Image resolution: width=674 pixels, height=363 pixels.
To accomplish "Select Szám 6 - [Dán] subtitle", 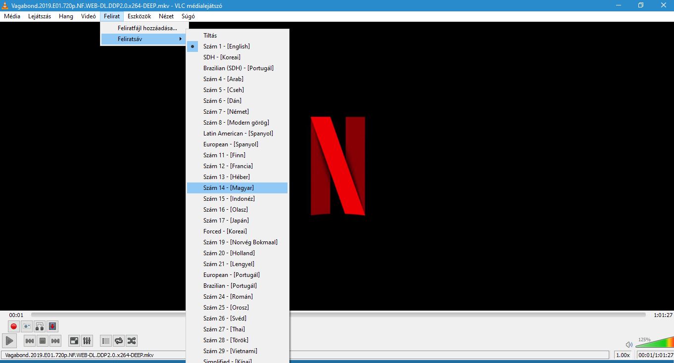I will point(238,101).
